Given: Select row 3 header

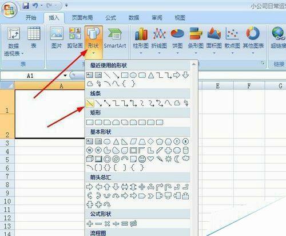Looking at the screenshot, I should pos(7,143).
